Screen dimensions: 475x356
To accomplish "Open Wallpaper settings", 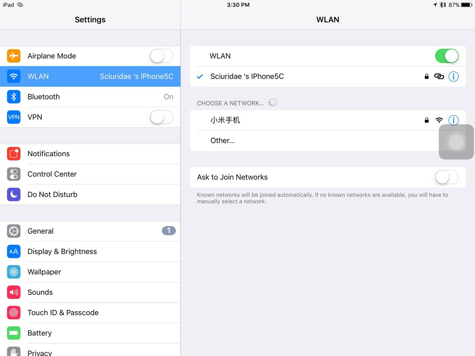I will click(x=90, y=272).
